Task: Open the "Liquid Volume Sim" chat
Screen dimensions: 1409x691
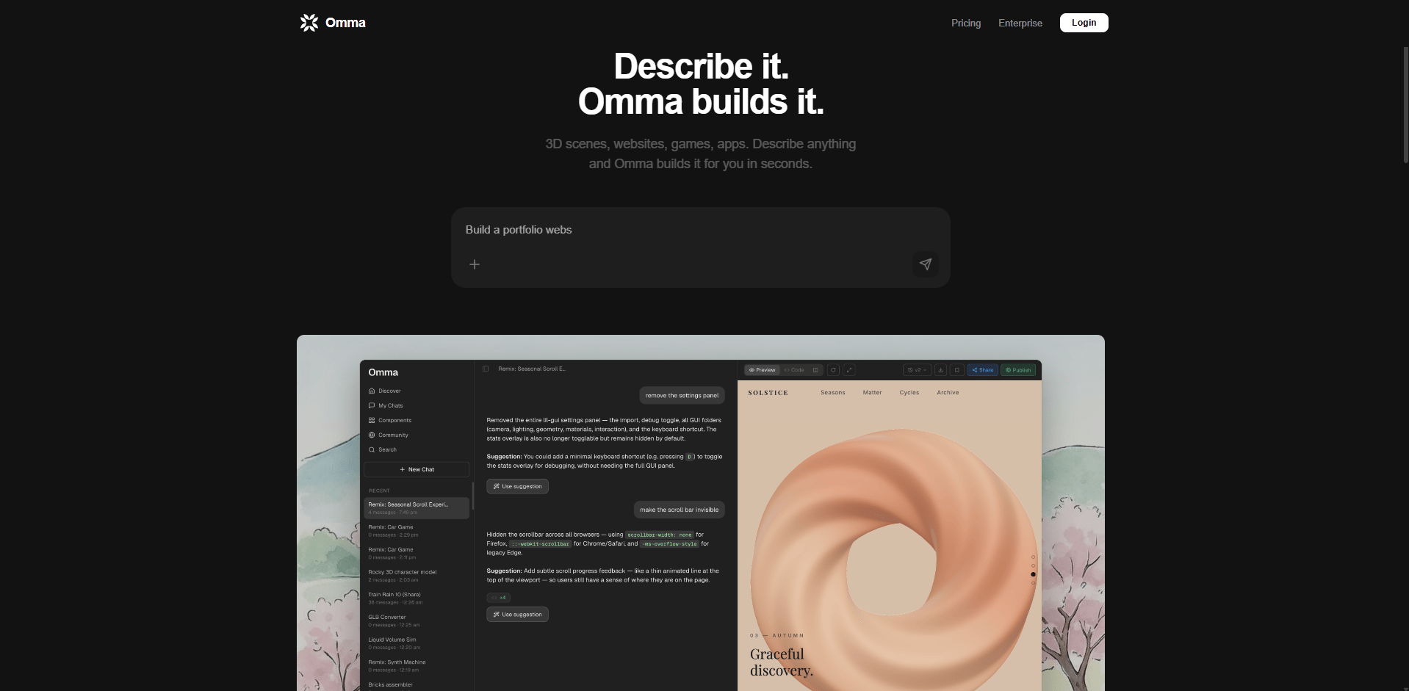Action: coord(417,643)
